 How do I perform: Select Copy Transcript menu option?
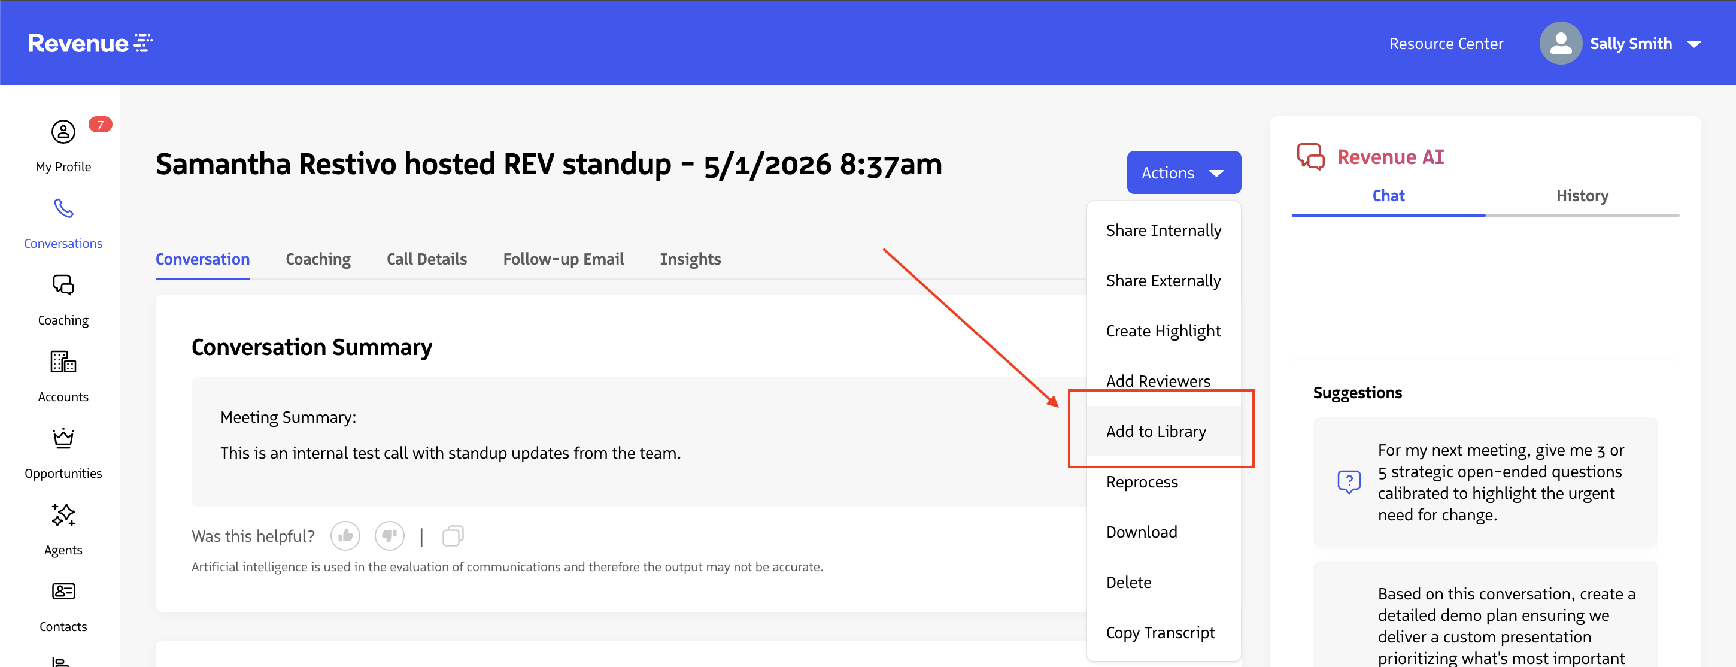tap(1163, 633)
